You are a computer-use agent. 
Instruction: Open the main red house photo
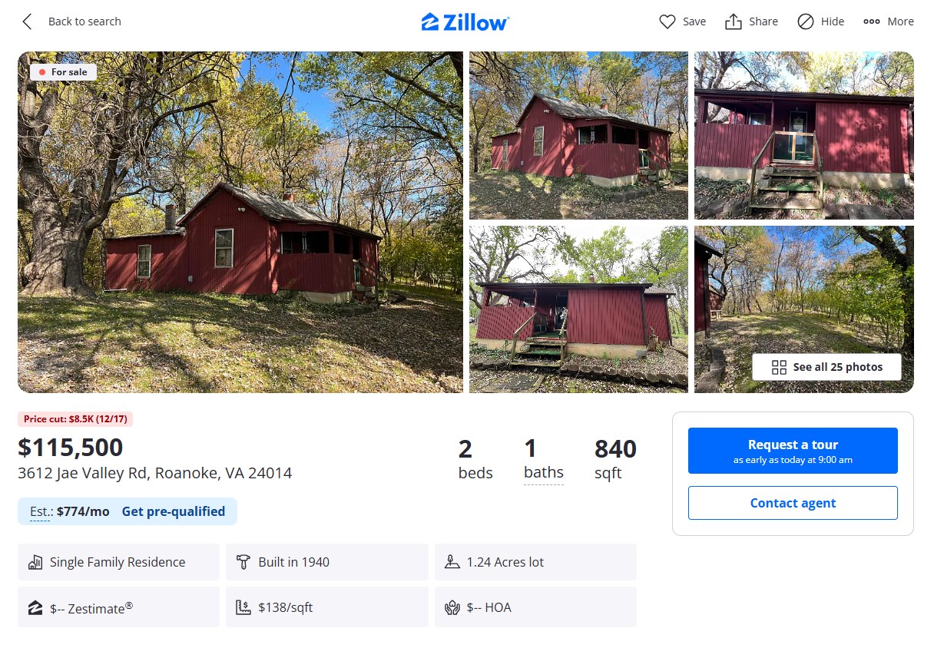[240, 222]
